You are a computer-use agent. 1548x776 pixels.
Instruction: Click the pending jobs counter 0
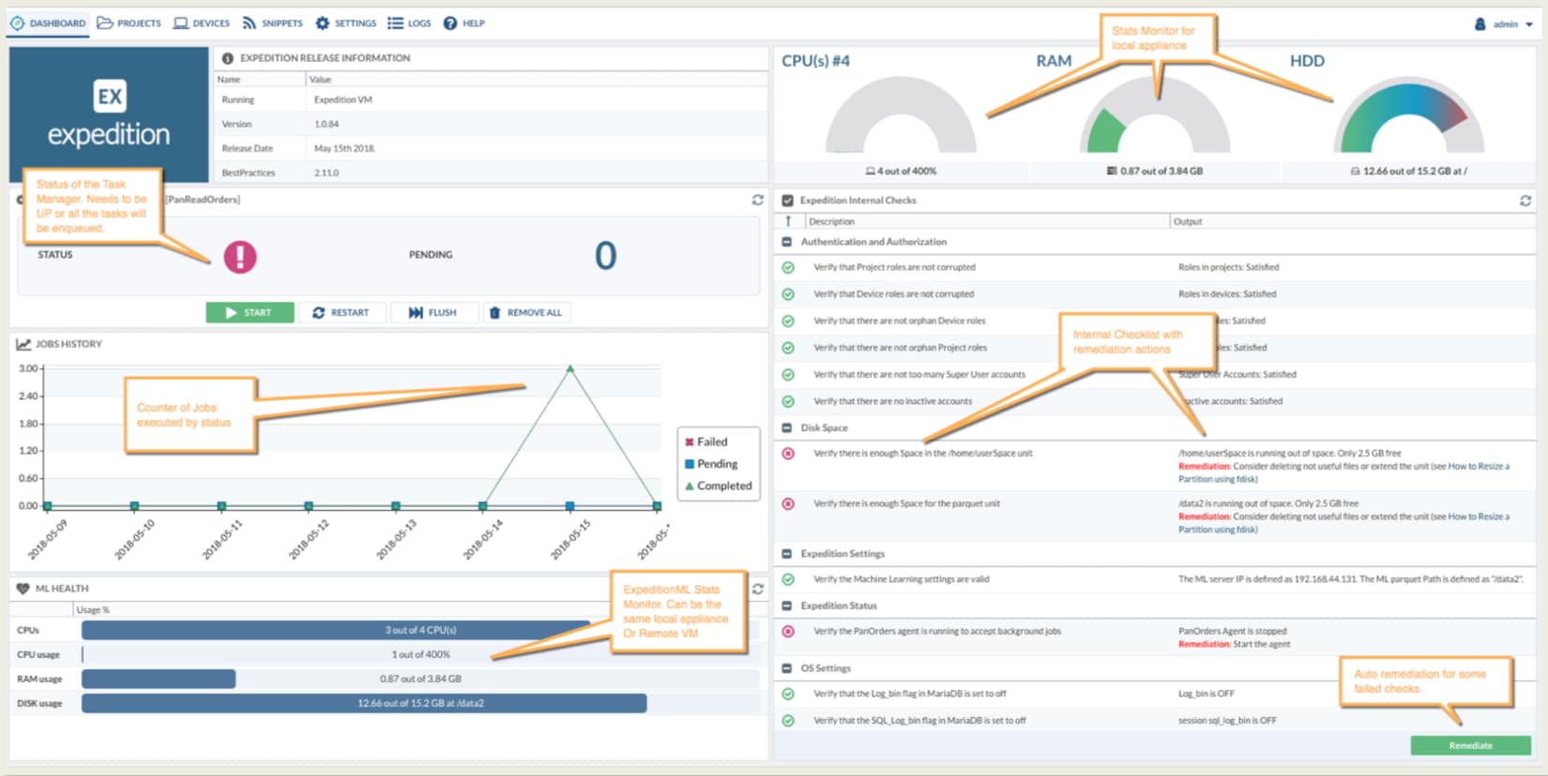point(605,256)
